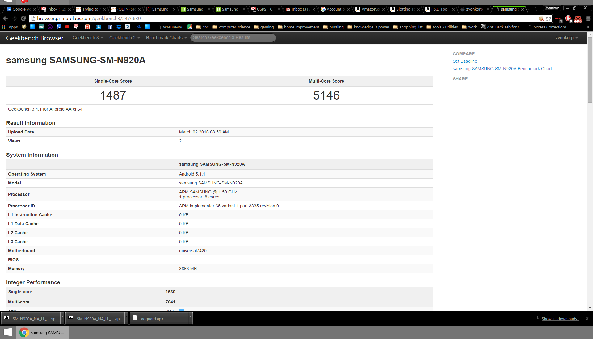Open samsung SAMSUNG-SM-N920A Benchmark Chart link
The height and width of the screenshot is (339, 593).
(x=502, y=69)
